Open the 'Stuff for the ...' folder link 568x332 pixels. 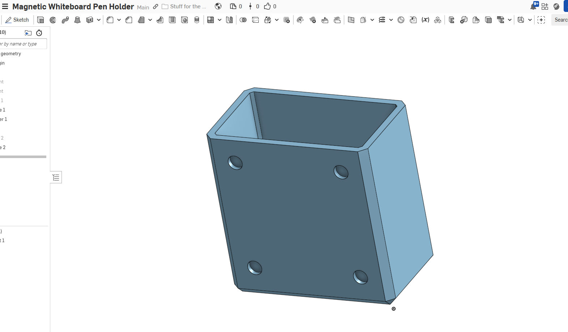click(x=184, y=6)
